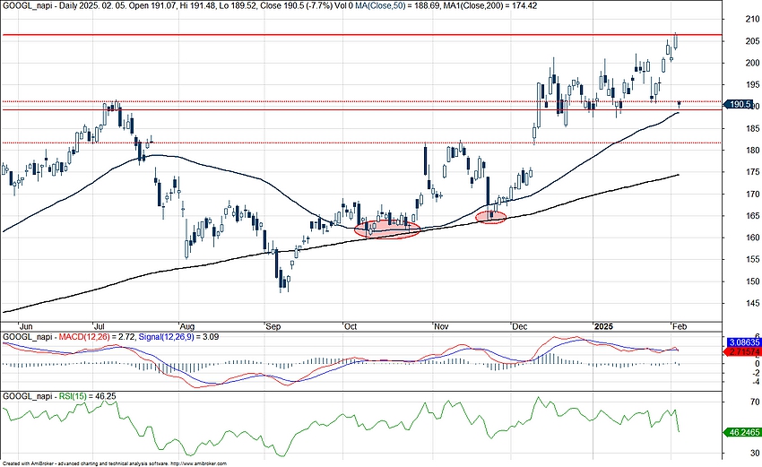Click the small red ellipse in late November
Image resolution: width=762 pixels, height=467 pixels.
point(490,217)
